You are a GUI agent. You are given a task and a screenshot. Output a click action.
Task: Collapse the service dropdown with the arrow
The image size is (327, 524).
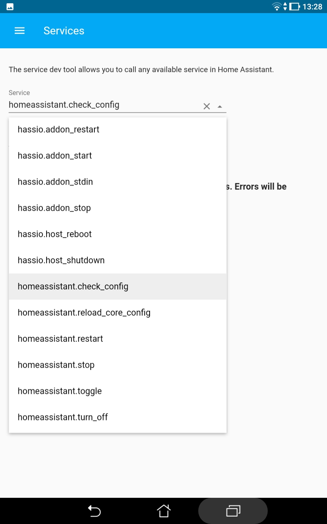click(x=220, y=106)
